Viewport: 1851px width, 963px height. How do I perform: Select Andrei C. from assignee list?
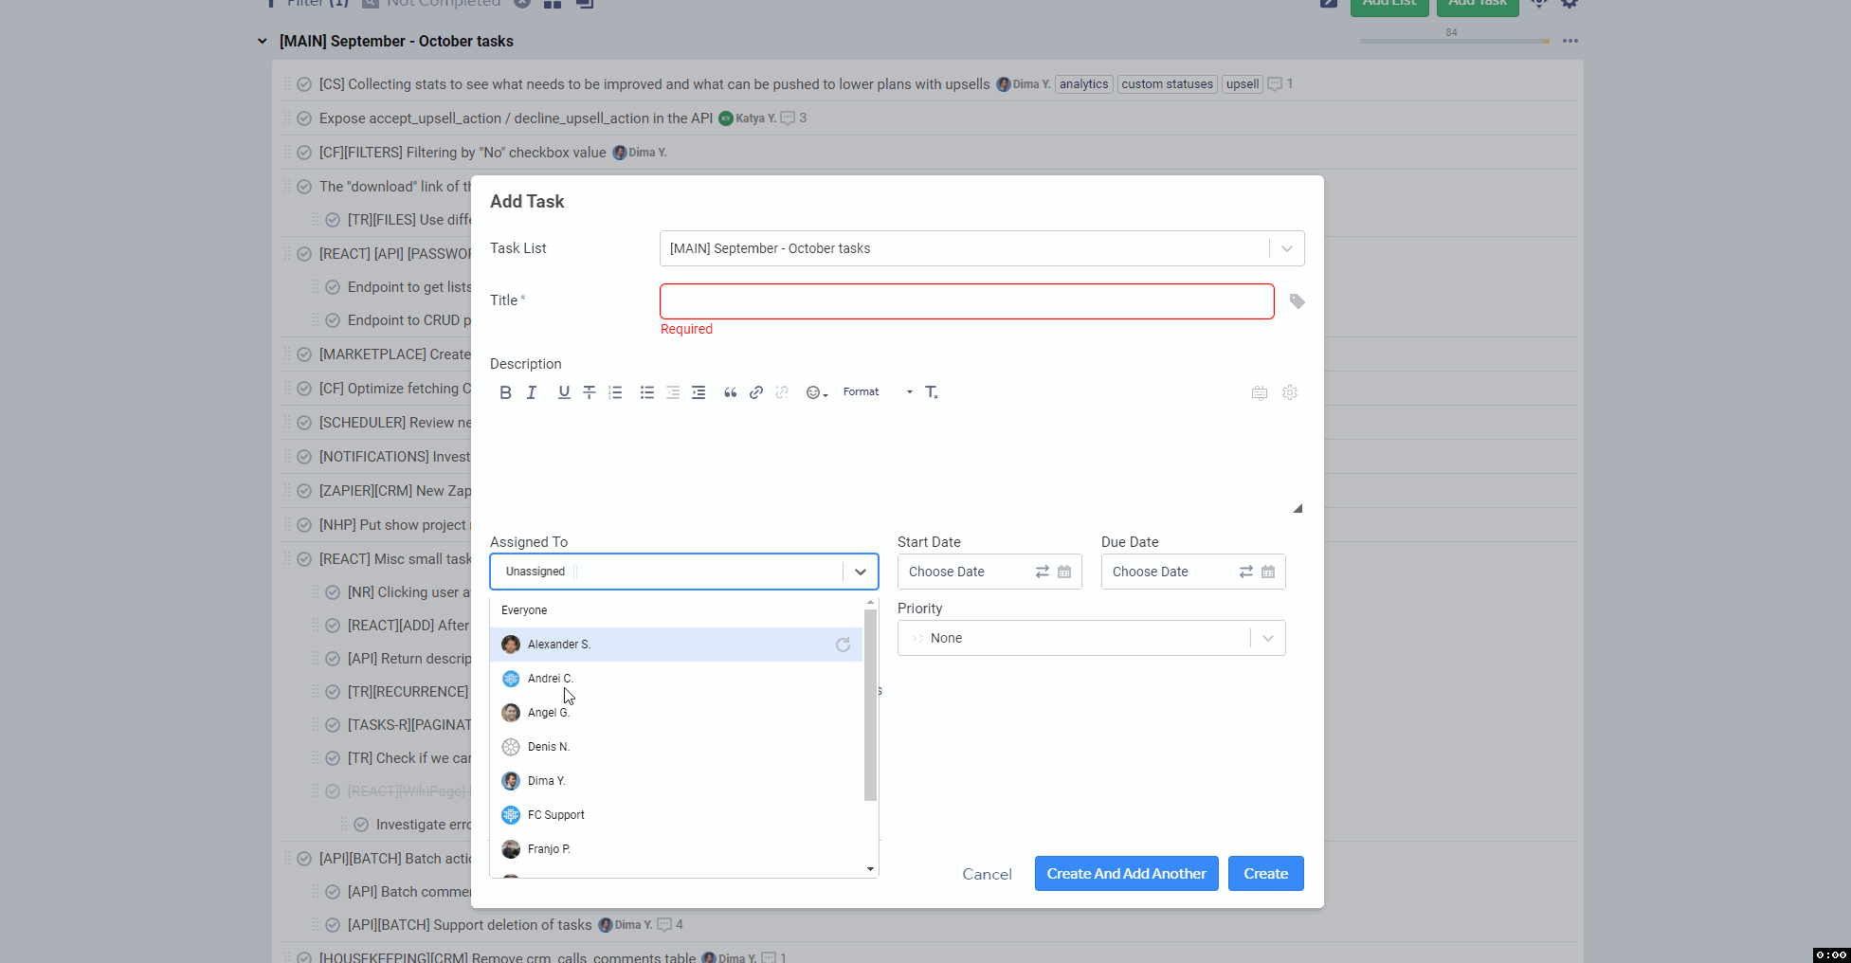(551, 679)
